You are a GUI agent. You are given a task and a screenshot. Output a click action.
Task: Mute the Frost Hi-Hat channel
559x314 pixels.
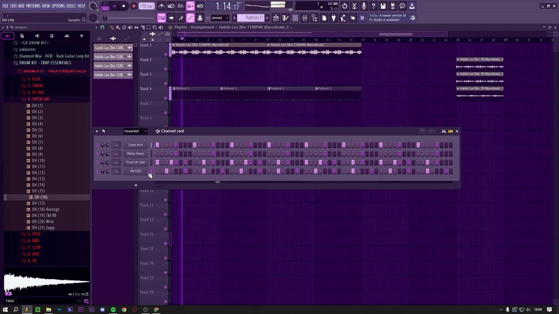pyautogui.click(x=97, y=162)
